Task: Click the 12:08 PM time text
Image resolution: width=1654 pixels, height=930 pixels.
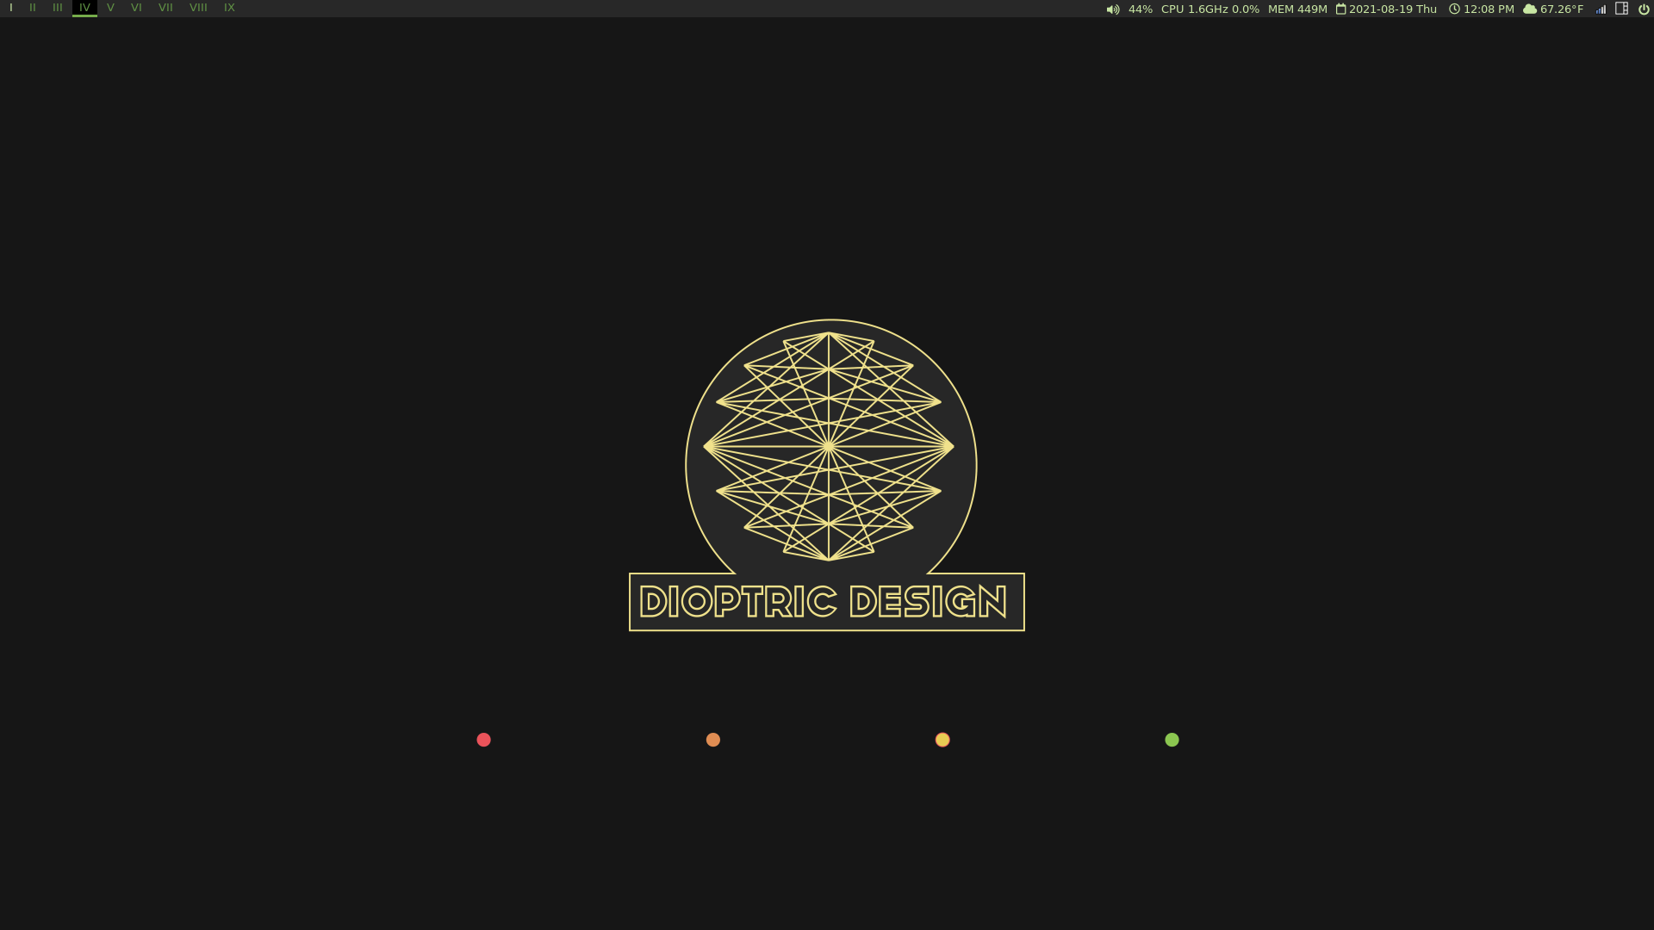Action: (x=1489, y=9)
